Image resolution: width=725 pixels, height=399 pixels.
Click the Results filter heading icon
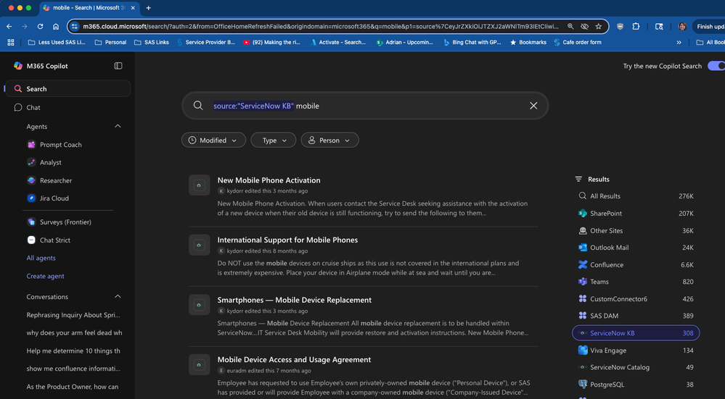click(578, 179)
